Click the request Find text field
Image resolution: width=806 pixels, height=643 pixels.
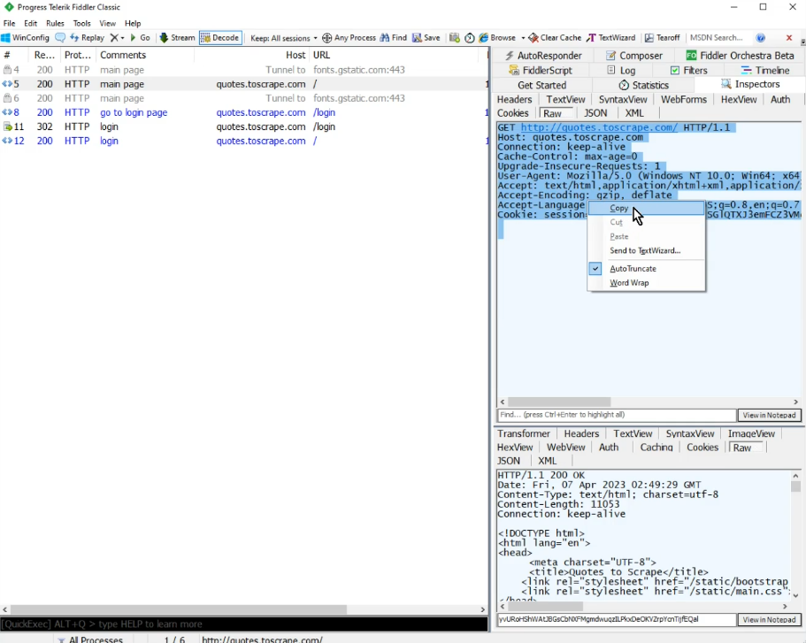click(617, 415)
